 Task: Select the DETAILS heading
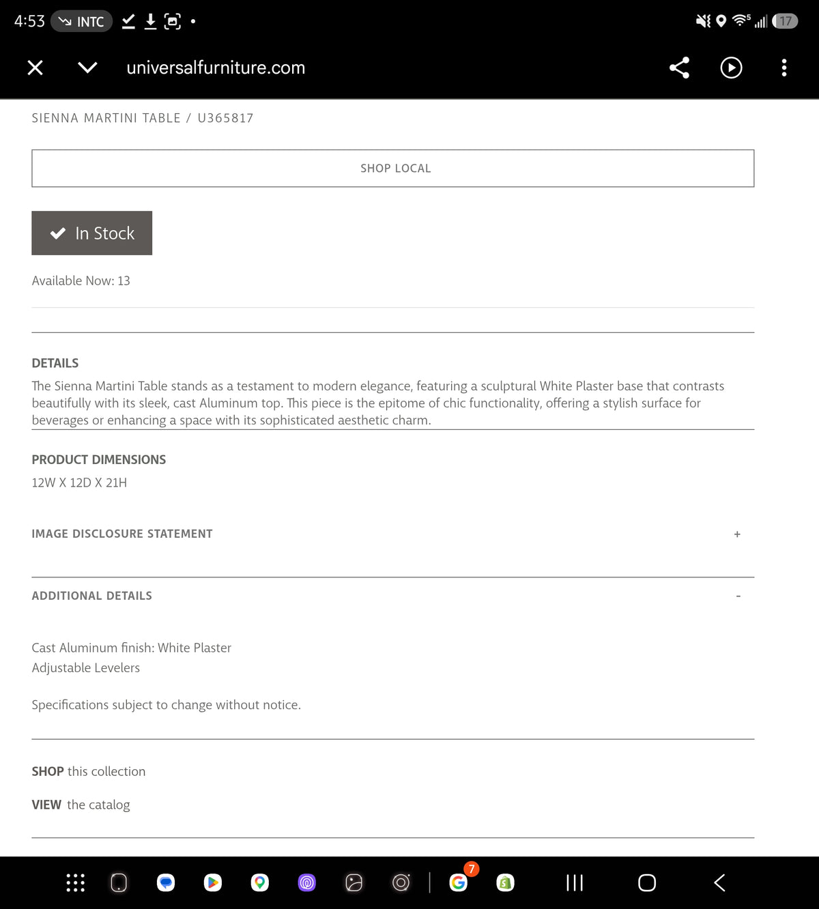tap(55, 363)
